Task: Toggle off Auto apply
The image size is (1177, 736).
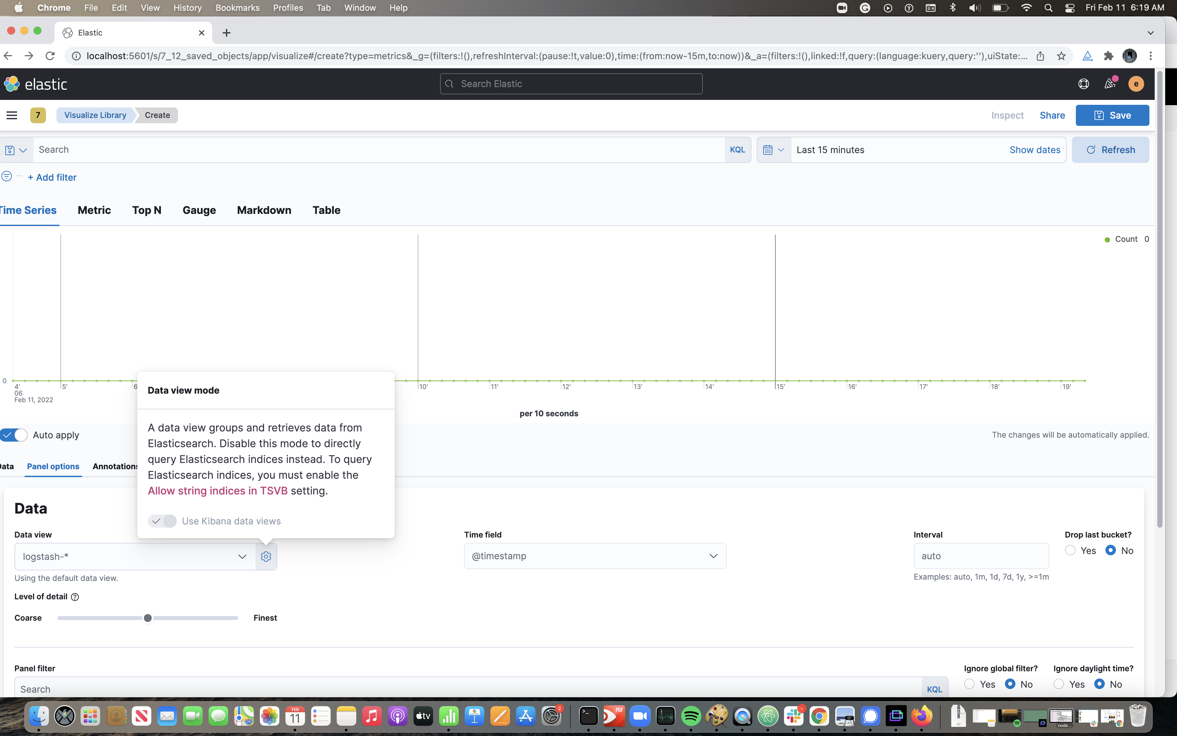Action: point(14,435)
